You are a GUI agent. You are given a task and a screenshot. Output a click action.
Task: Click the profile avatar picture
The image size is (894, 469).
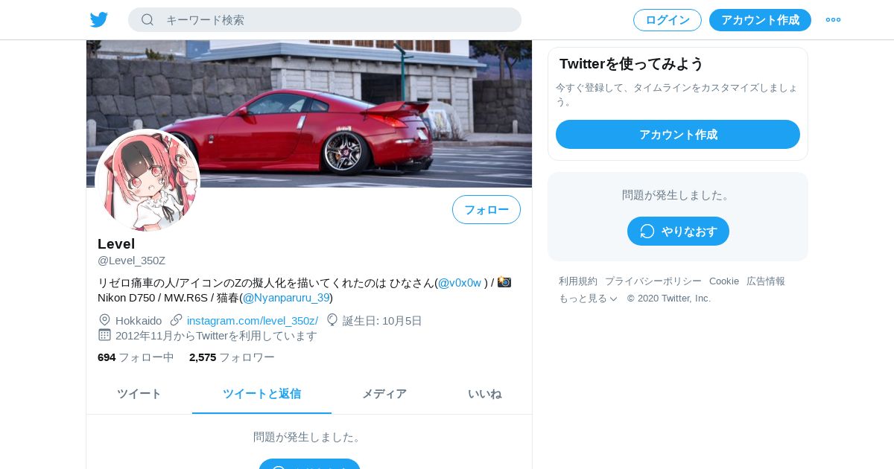148,181
